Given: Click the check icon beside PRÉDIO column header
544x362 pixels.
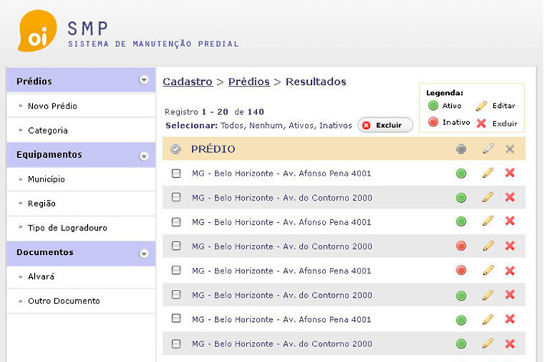Looking at the screenshot, I should coord(176,149).
